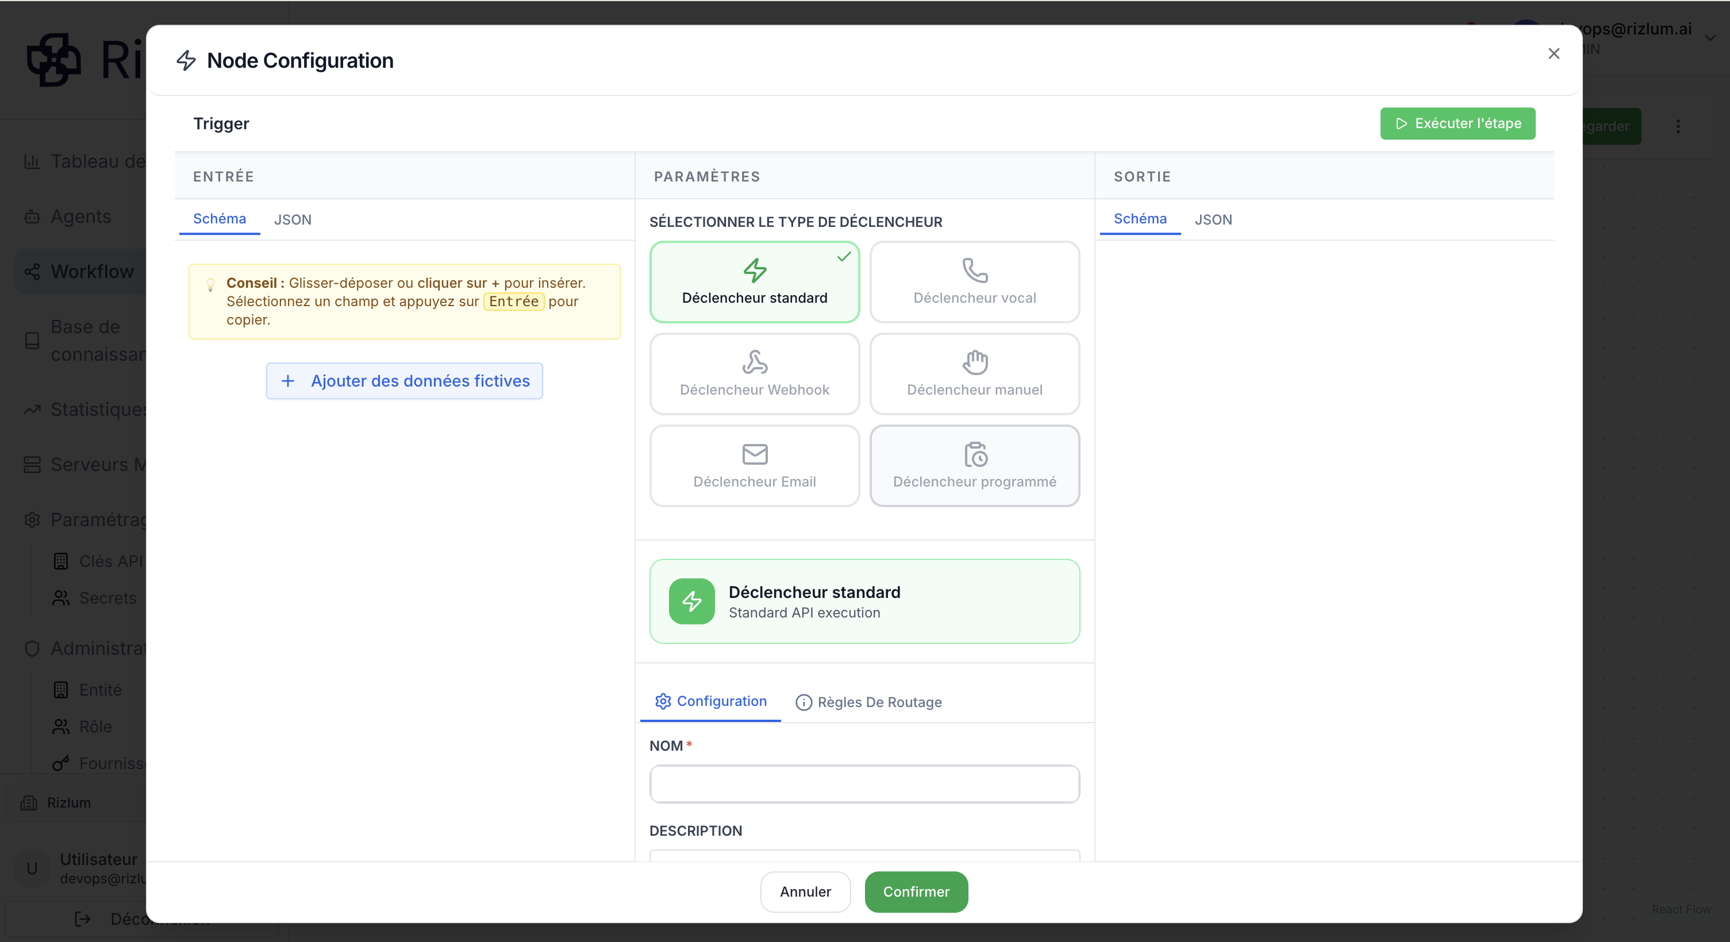Pick the Déclencheur Webhook trigger type

point(754,374)
